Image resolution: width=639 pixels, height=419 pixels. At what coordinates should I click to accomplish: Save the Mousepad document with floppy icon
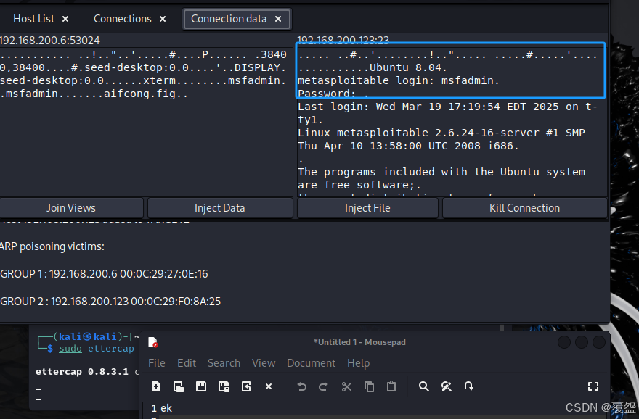[x=201, y=386]
